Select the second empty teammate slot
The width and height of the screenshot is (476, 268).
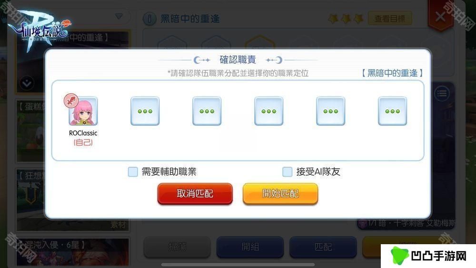coord(145,111)
